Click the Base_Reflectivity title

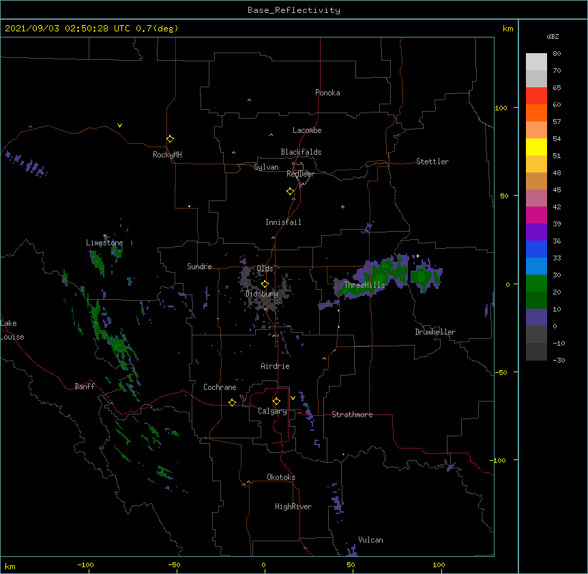[294, 10]
